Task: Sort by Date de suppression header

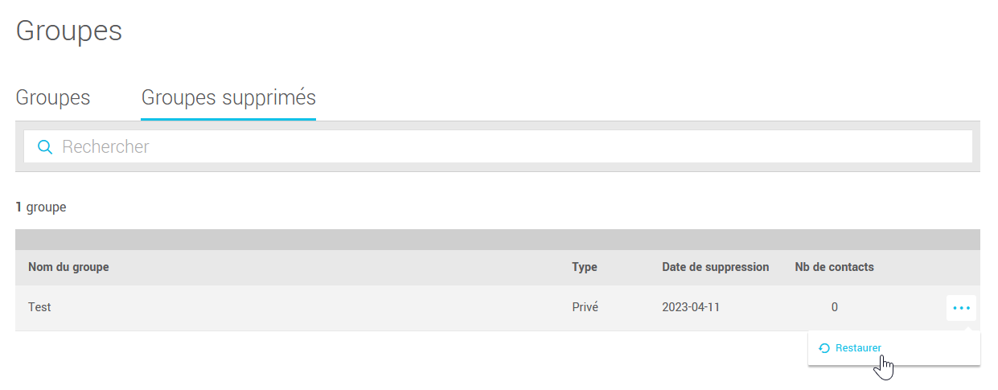Action: [x=715, y=267]
